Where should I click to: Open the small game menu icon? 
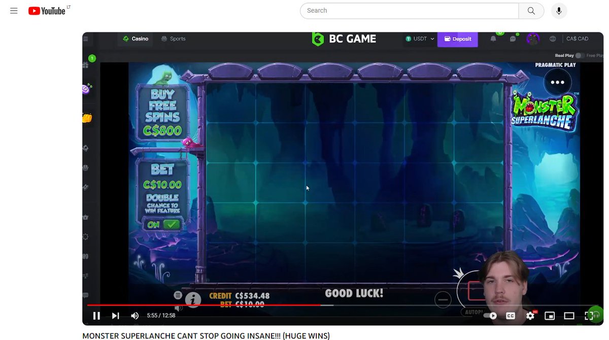178,295
